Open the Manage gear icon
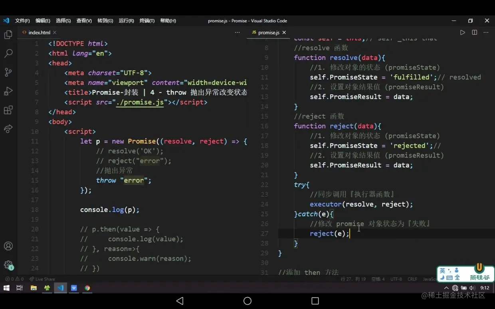The width and height of the screenshot is (495, 309). [x=8, y=265]
